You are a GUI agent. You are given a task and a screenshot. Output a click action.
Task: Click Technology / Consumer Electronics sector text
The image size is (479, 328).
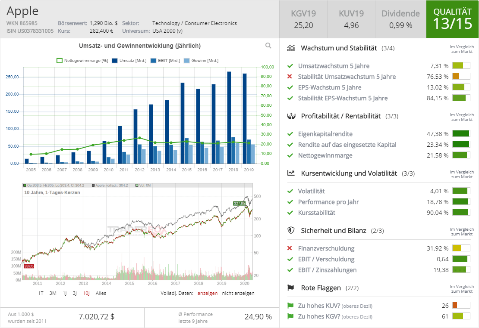195,23
